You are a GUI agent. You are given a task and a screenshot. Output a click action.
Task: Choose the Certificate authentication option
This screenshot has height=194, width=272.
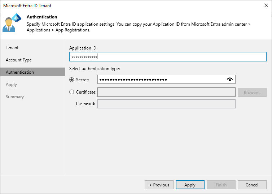point(72,92)
